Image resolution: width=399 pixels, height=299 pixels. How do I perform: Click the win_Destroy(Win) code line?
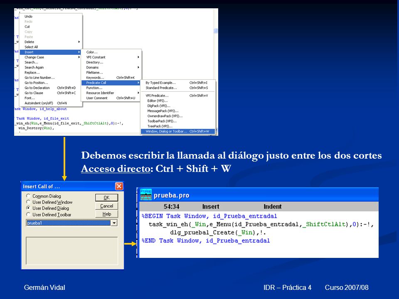coord(36,128)
